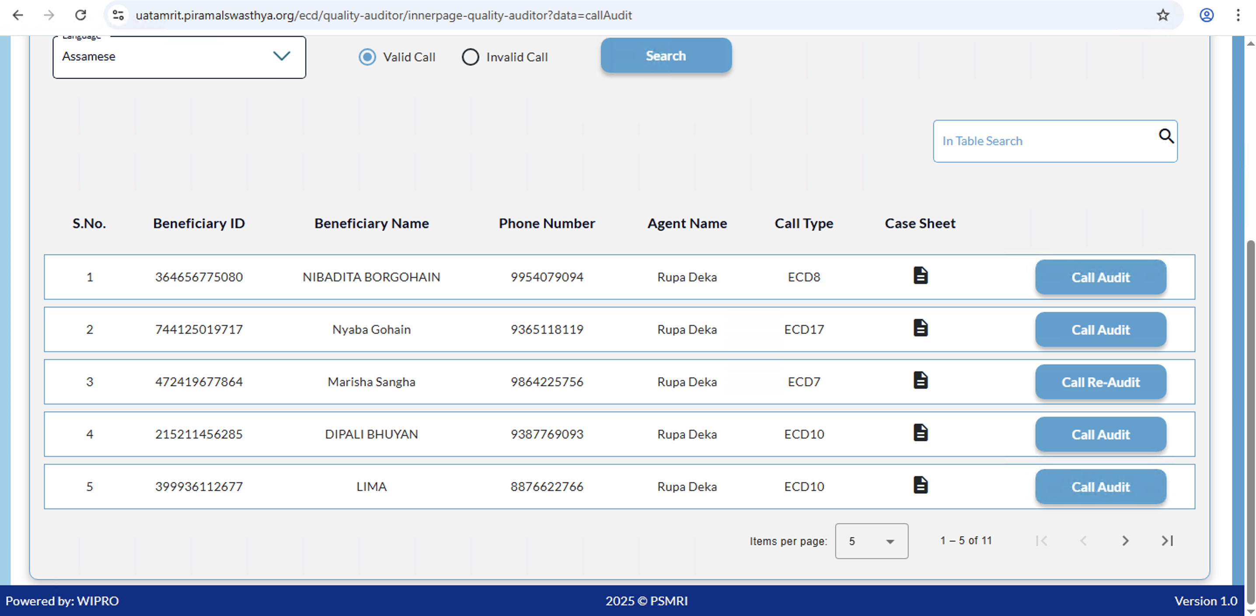Click Call Type column header

[803, 224]
